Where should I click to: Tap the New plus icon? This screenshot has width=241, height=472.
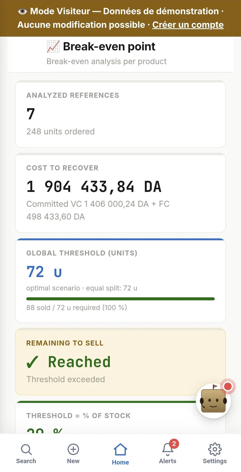pyautogui.click(x=73, y=450)
